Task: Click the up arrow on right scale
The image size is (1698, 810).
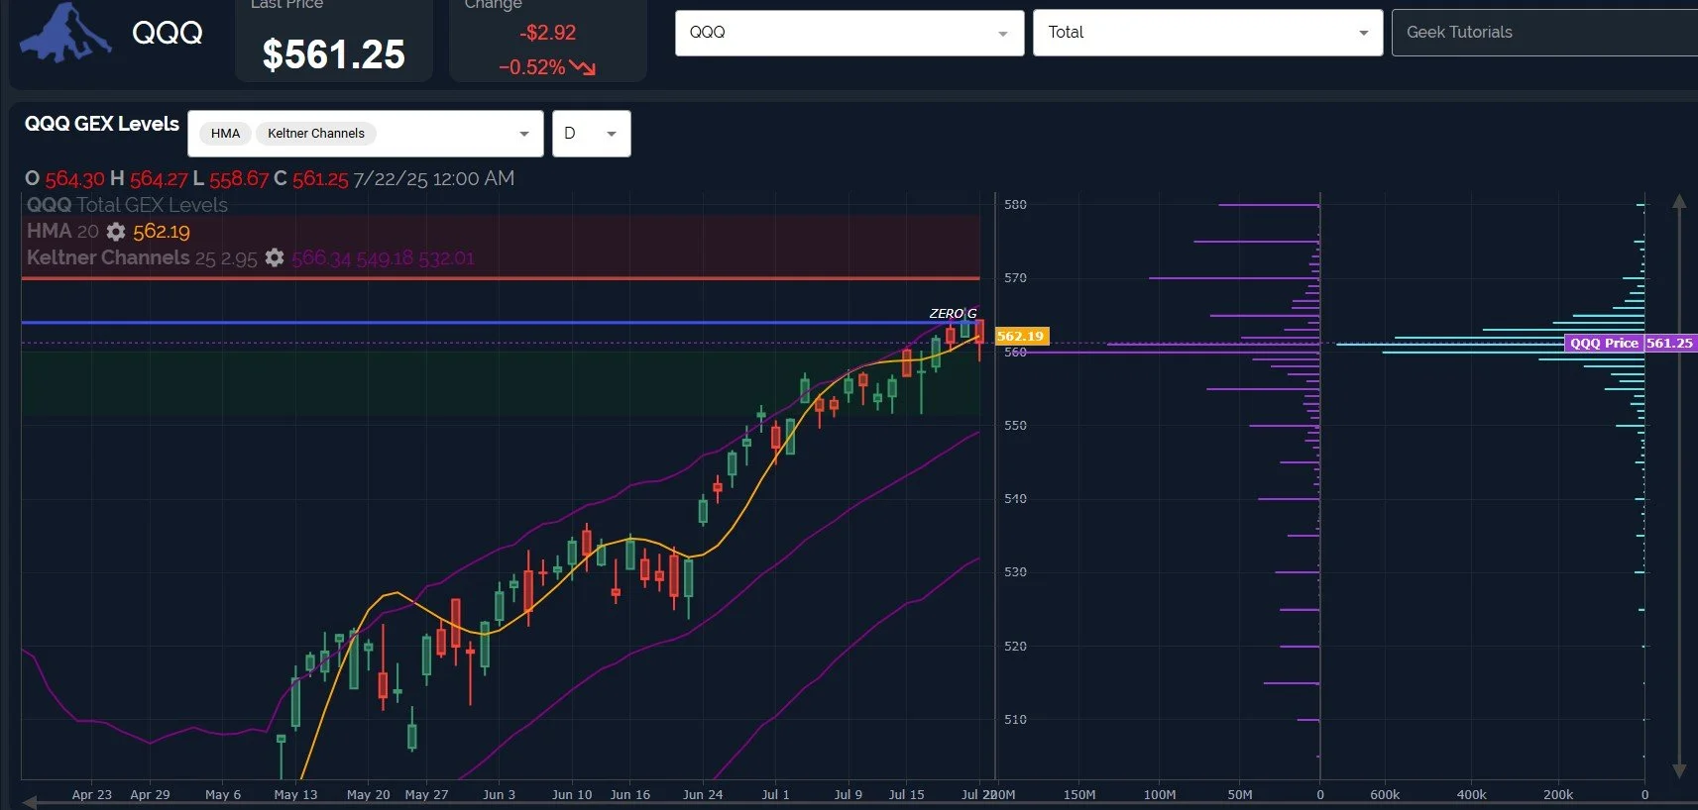Action: click(x=1679, y=201)
